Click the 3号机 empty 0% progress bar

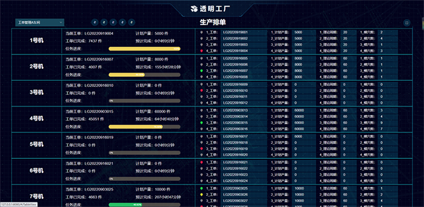[x=144, y=100]
